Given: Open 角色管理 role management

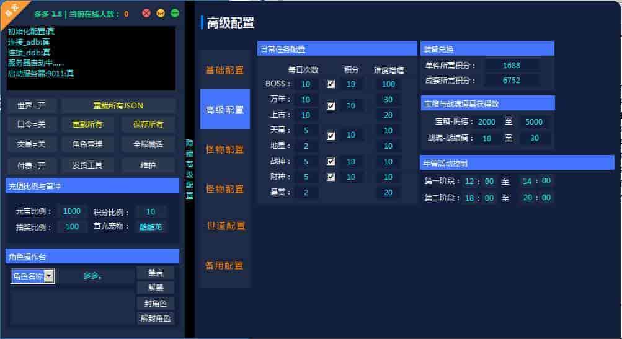Looking at the screenshot, I should (87, 144).
